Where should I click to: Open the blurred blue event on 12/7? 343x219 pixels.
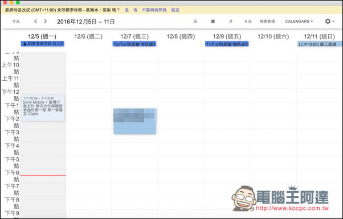[x=134, y=121]
